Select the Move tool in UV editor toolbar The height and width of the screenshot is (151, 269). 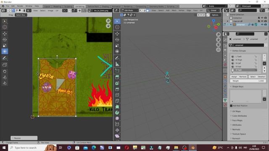pyautogui.click(x=5, y=34)
